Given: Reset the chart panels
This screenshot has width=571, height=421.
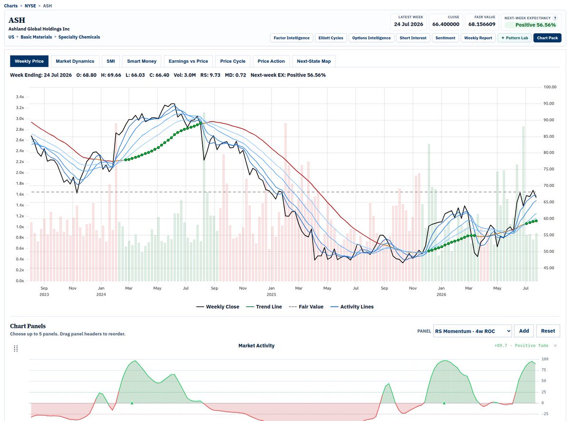Looking at the screenshot, I should pos(548,331).
